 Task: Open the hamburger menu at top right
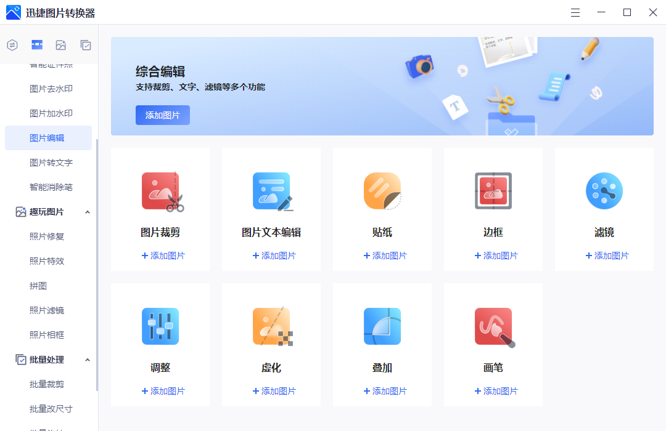point(575,12)
